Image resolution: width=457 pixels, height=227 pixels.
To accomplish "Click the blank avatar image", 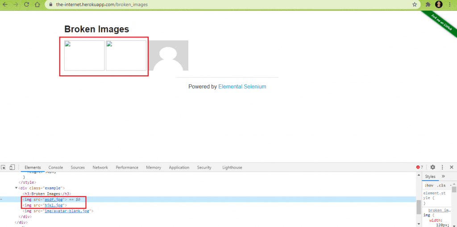I will tap(168, 55).
